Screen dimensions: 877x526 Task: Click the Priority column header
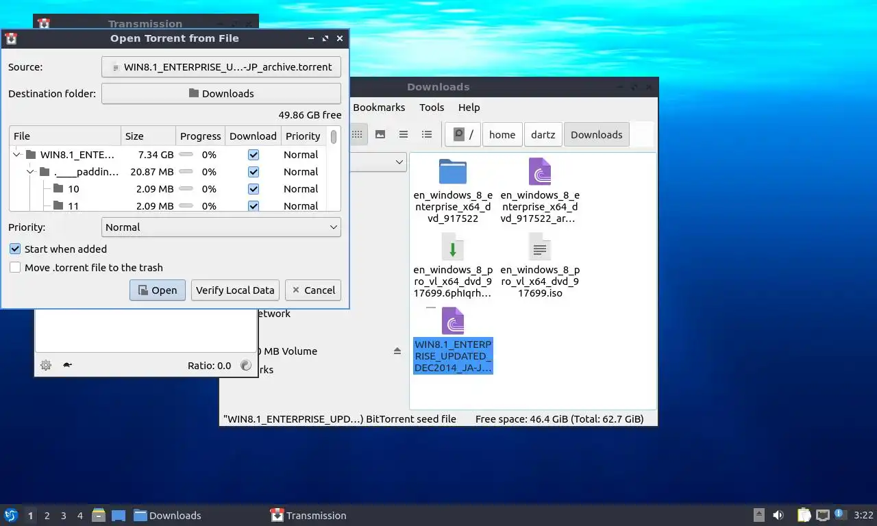point(303,136)
